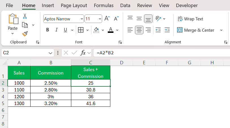This screenshot has height=128, width=230.
Task: Select cell containing 41.6
Action: point(91,103)
